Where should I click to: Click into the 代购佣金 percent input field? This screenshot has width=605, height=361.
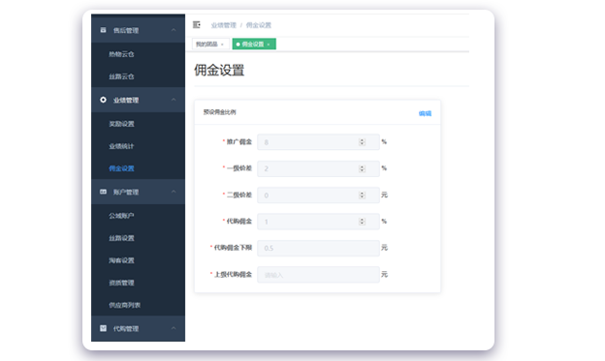tap(318, 222)
